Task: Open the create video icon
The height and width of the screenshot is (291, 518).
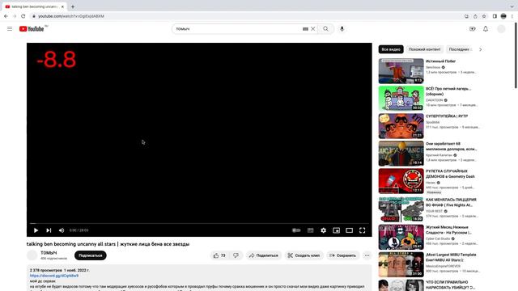Action: (x=473, y=29)
